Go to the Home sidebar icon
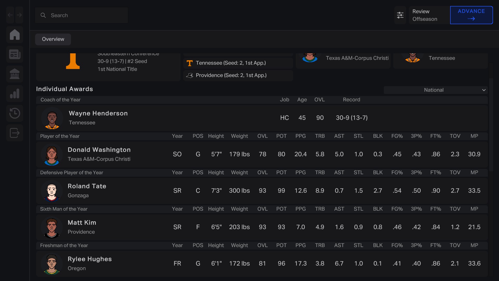The height and width of the screenshot is (281, 499). pyautogui.click(x=15, y=35)
